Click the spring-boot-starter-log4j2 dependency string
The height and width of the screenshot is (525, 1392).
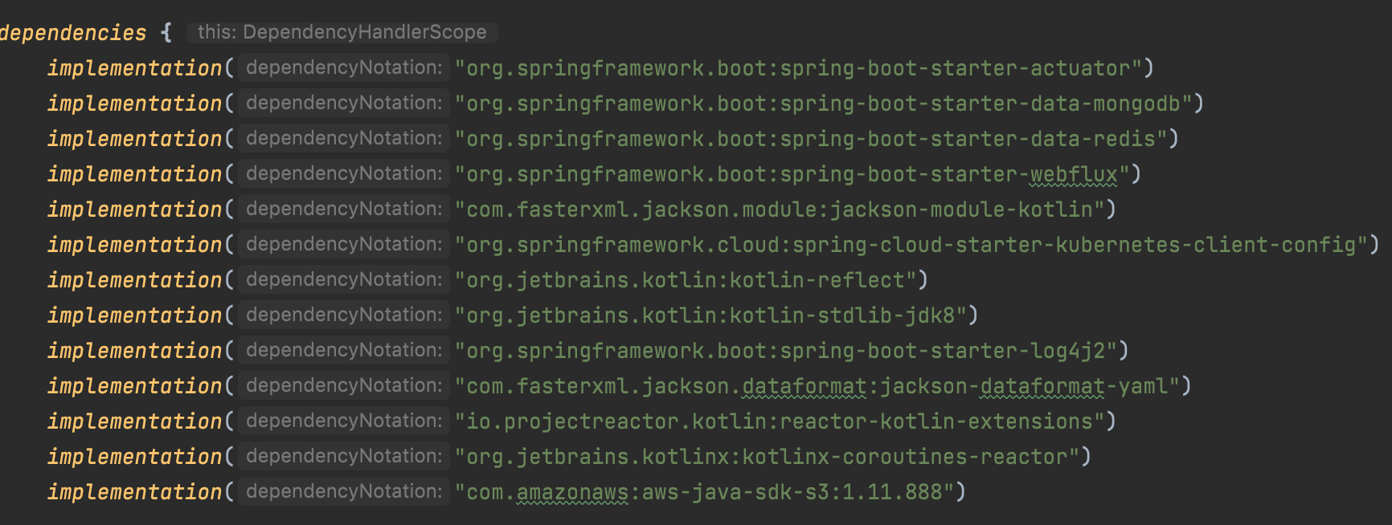[x=786, y=351]
